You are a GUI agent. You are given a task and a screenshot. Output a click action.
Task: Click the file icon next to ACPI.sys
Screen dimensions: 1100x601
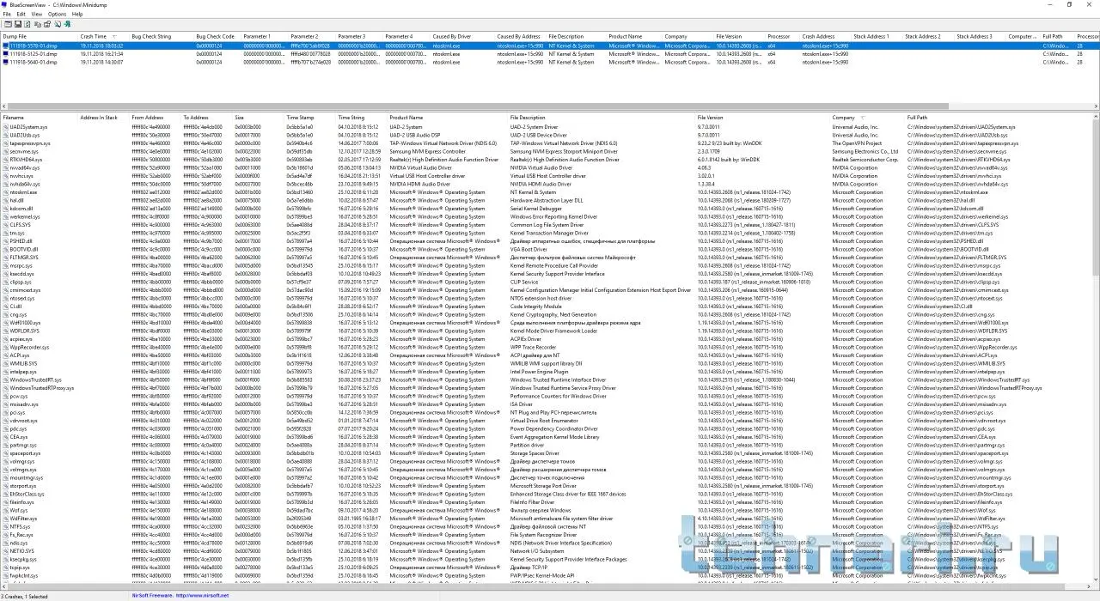[x=5, y=355]
